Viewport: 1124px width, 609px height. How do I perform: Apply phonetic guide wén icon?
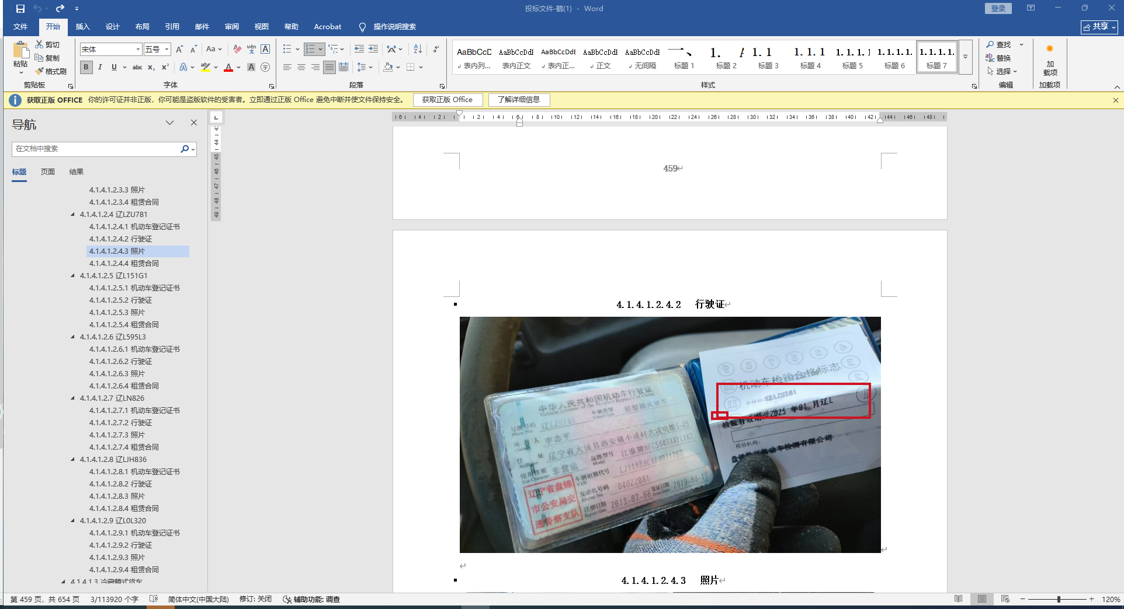coord(251,50)
